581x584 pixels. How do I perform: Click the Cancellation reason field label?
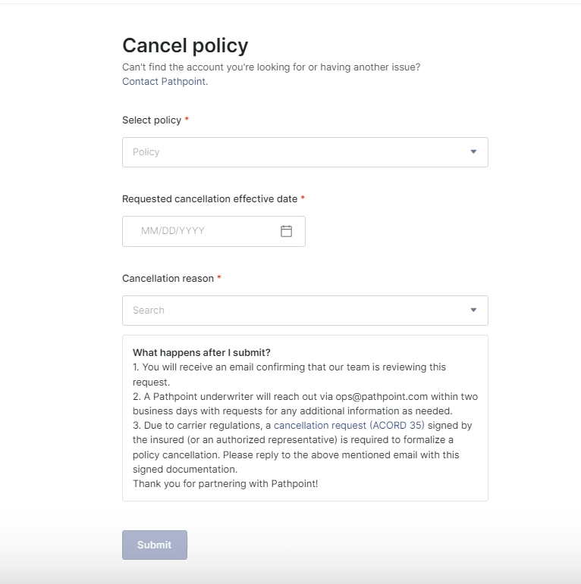[x=168, y=278]
